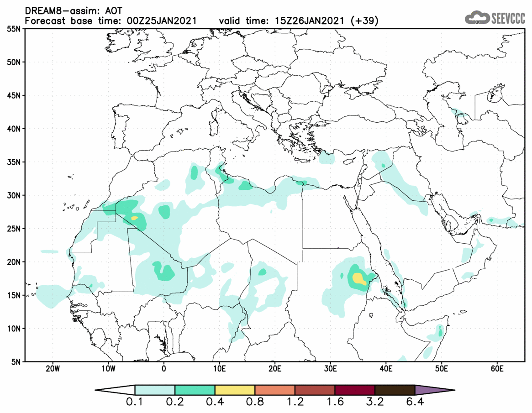This screenshot has height=413, width=532.
Task: Click the small yellow AOT spot over western Algeria
Action: (135, 218)
